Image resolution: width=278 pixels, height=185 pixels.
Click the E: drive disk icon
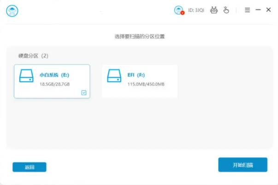point(26,76)
